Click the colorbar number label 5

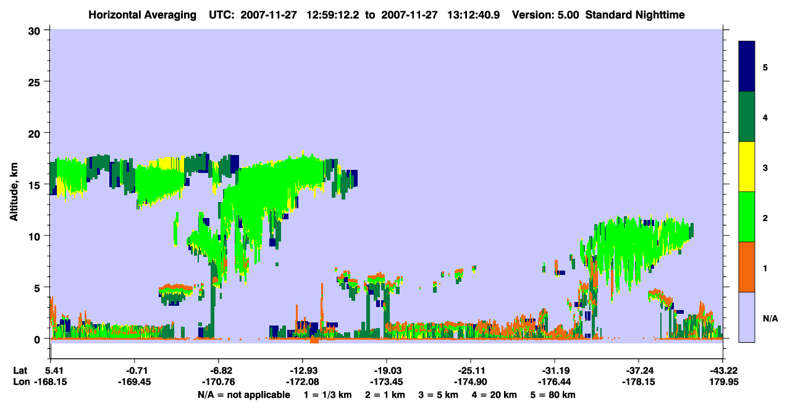click(766, 67)
